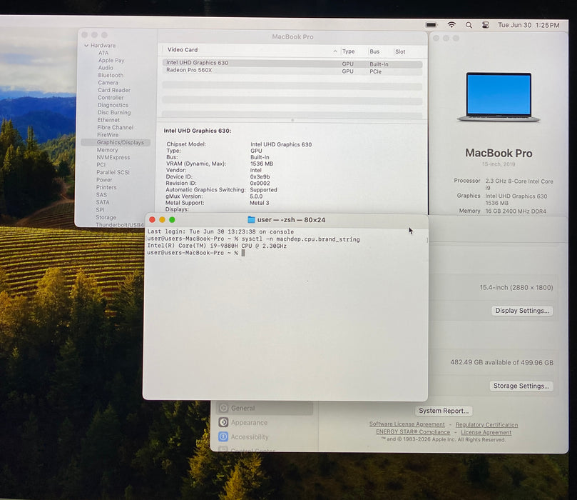Click the Device ID value 0x3e9b
This screenshot has height=500, width=577.
(260, 177)
